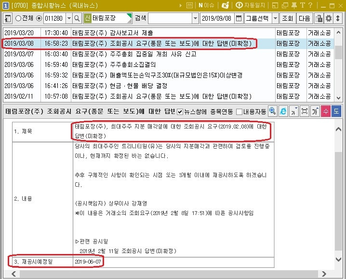Select the stock code radio button

[x=39, y=18]
